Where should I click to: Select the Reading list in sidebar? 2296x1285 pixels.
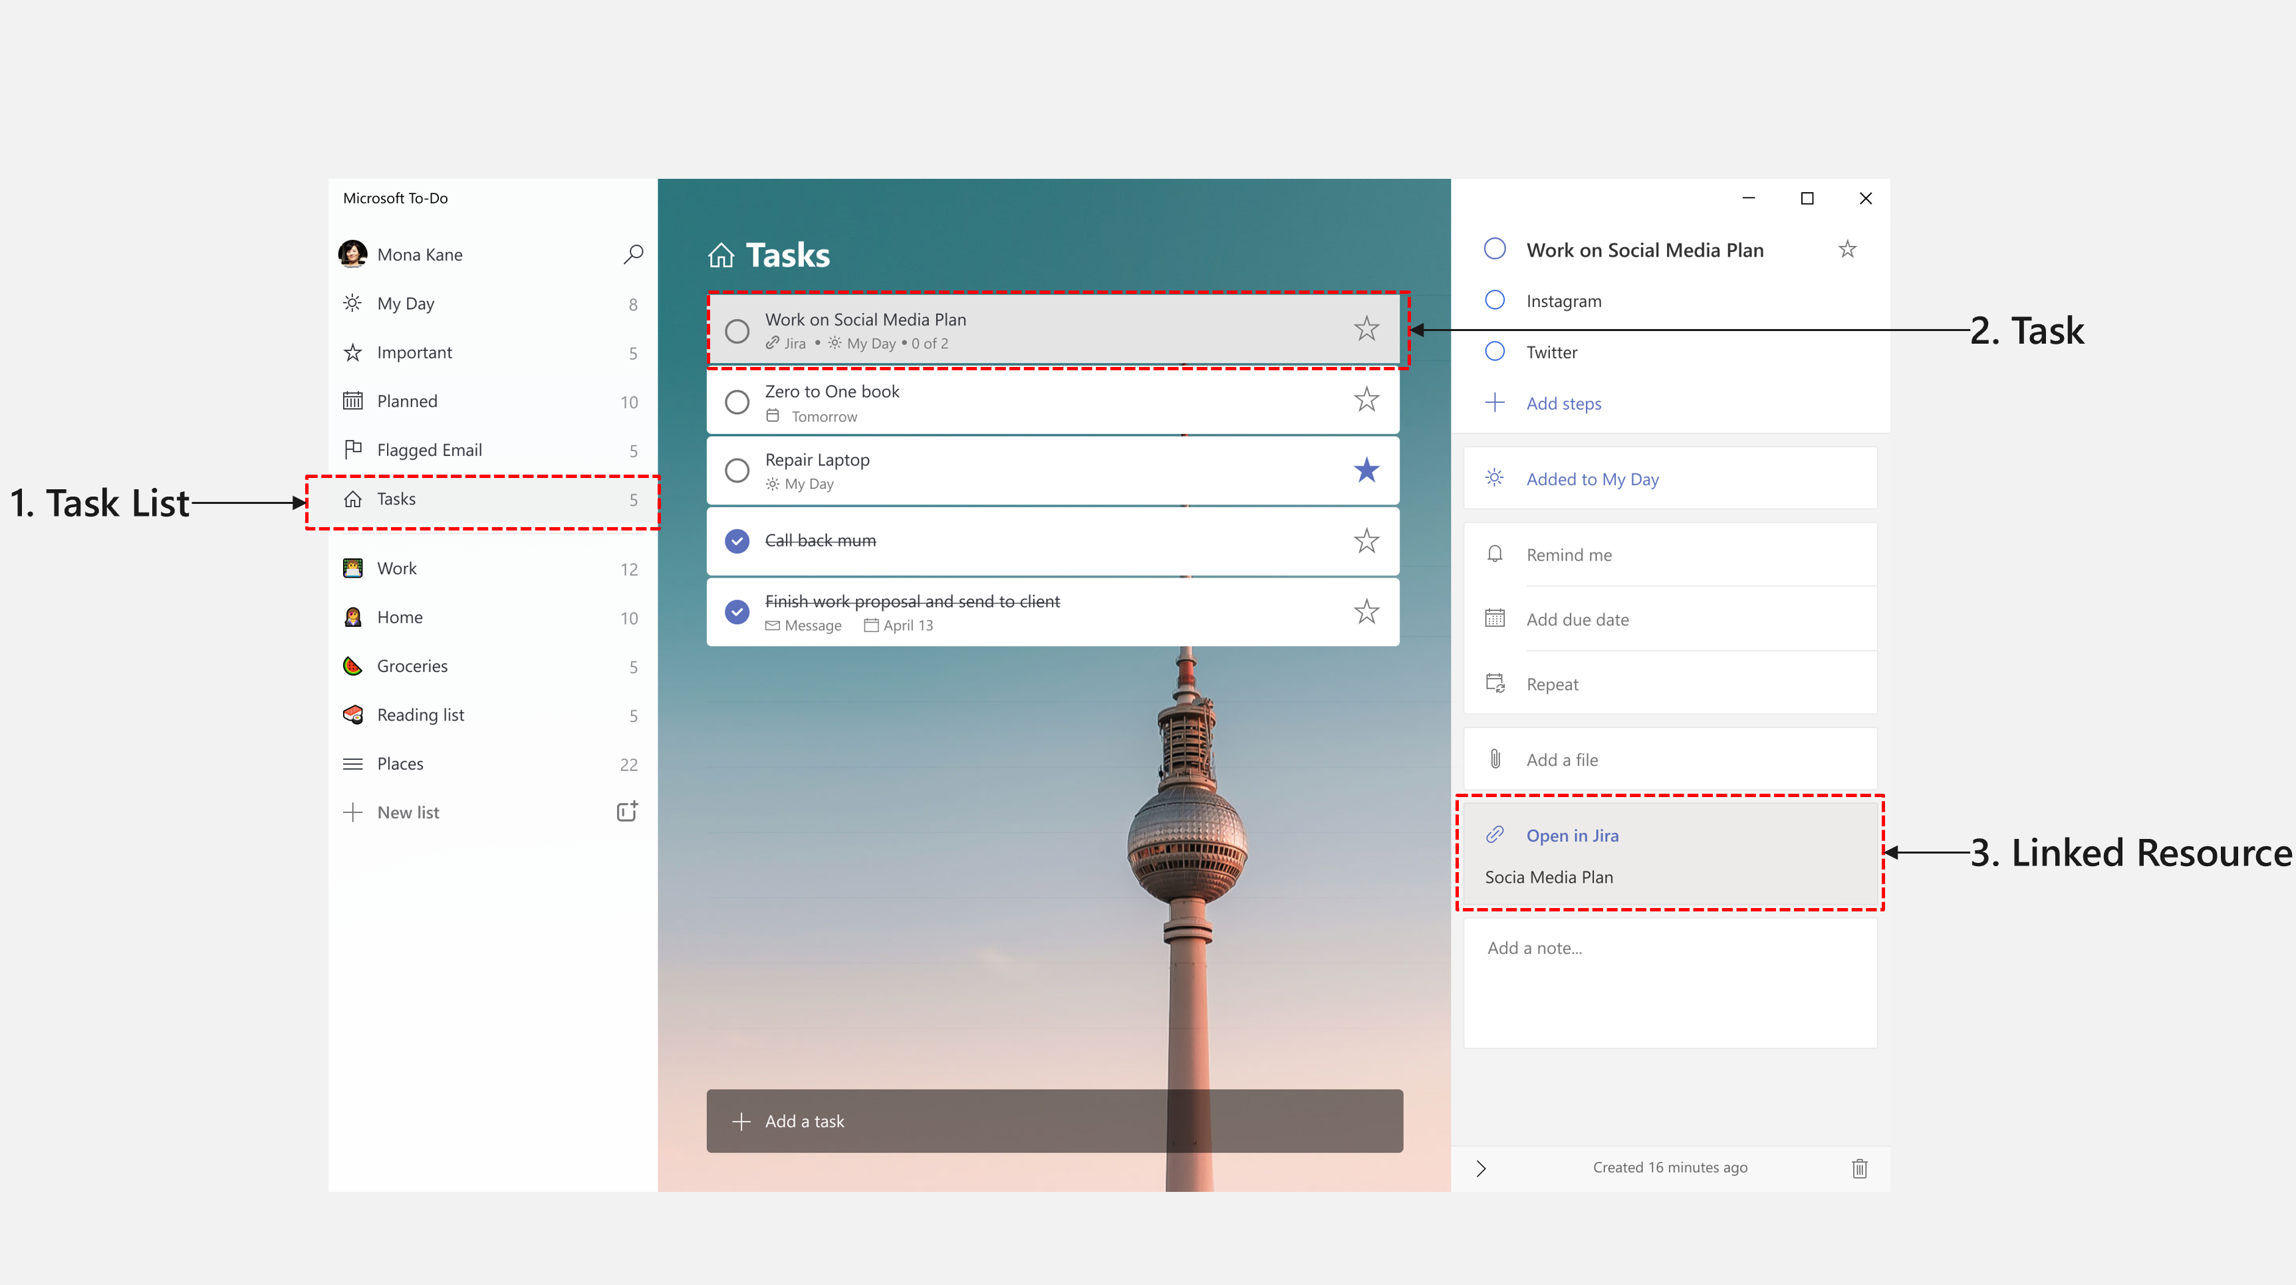point(421,713)
